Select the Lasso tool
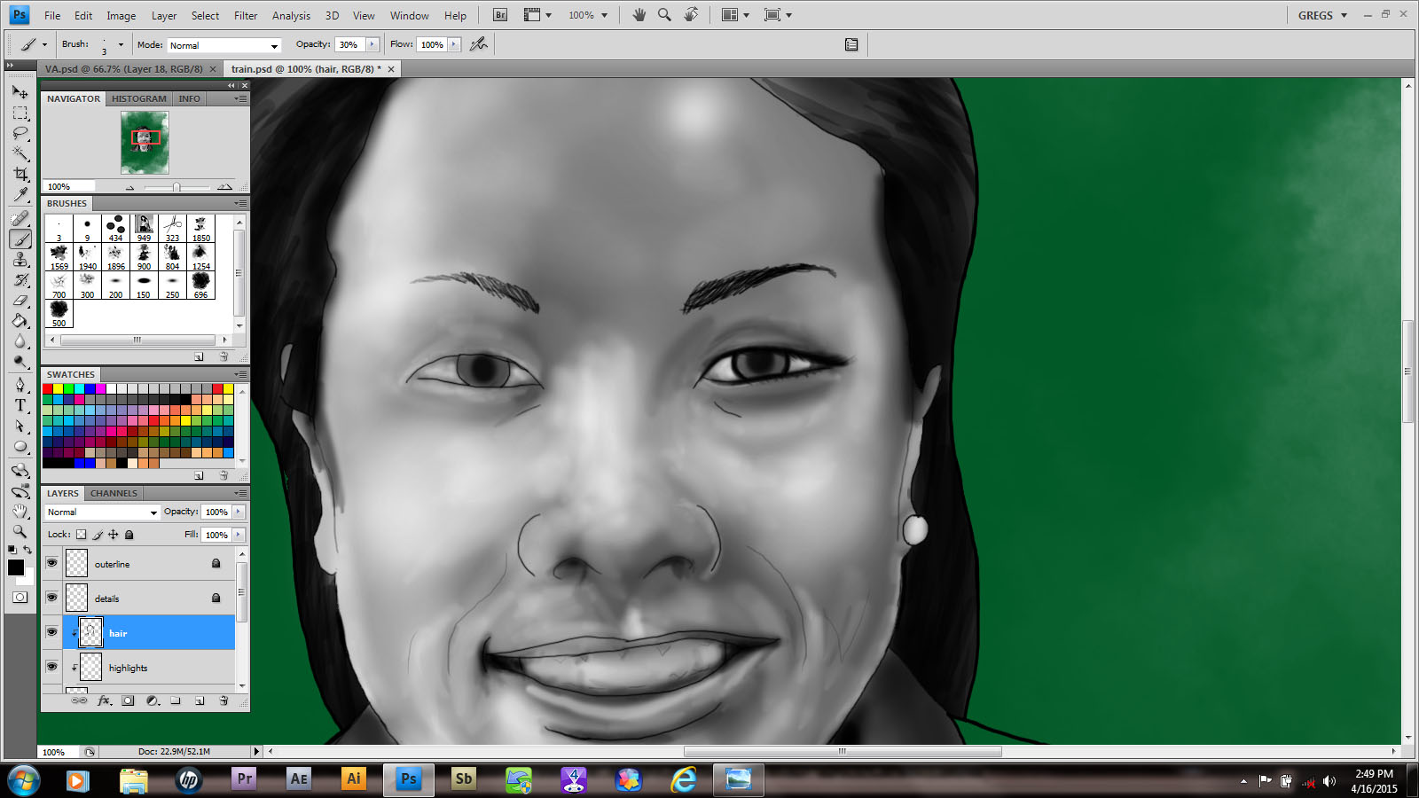 coord(20,133)
